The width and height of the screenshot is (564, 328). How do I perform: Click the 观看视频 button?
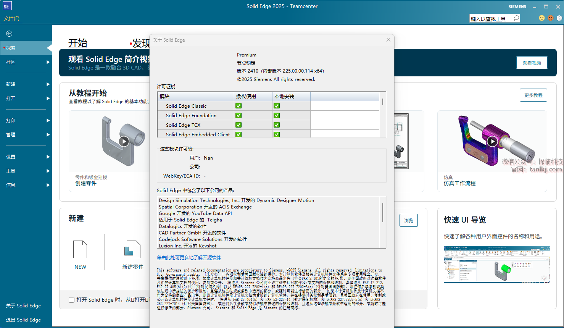(x=532, y=63)
